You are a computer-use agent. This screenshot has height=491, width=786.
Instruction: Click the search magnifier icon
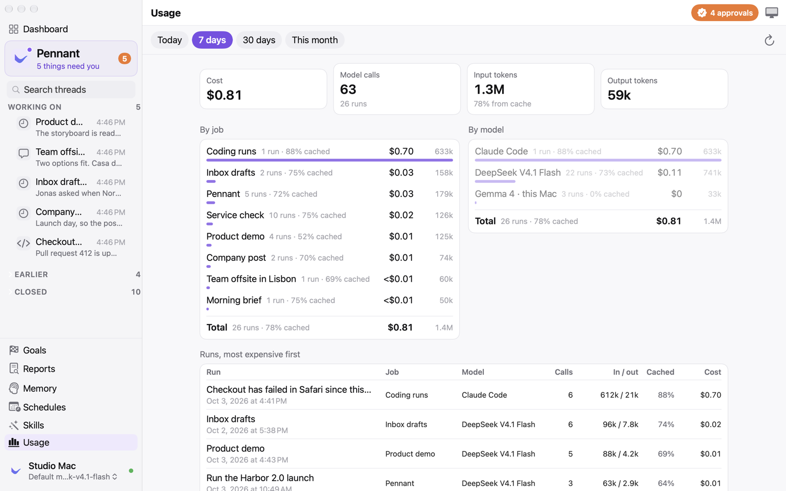16,90
